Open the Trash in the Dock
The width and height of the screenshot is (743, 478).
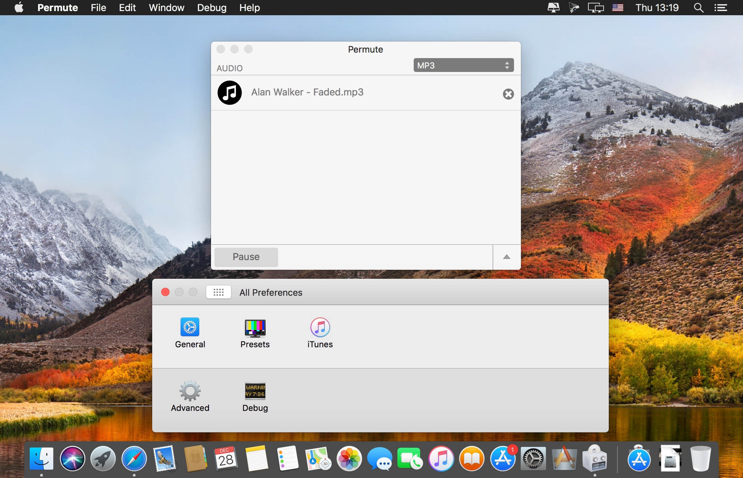700,459
